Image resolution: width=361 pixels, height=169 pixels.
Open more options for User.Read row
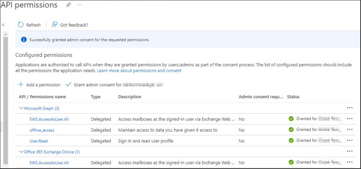point(349,141)
